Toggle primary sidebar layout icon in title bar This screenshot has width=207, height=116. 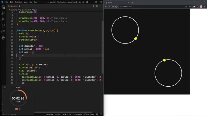coord(77,2)
